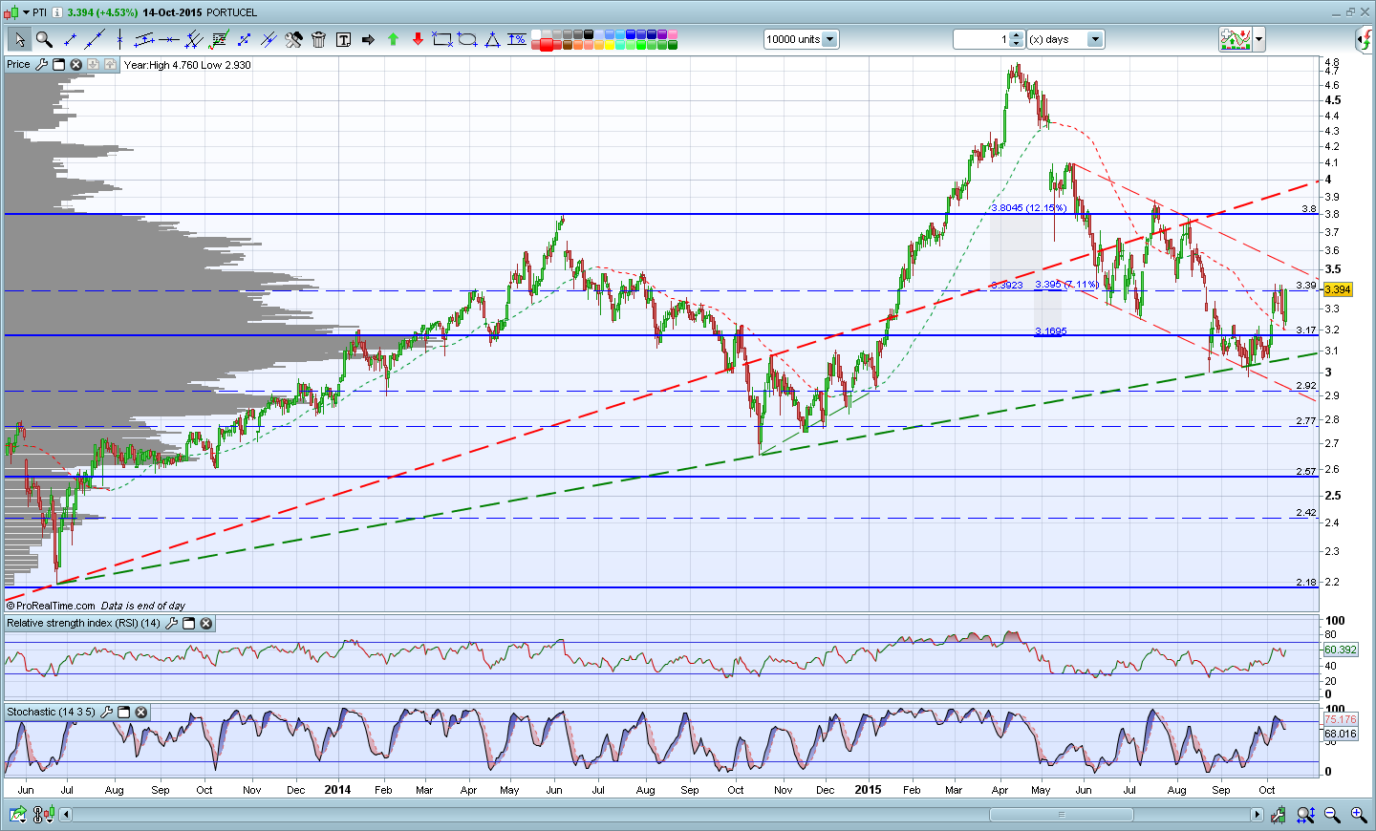Viewport: 1376px width, 831px height.
Task: Click the candlestick lock icon near zoom controls
Action: tap(1279, 815)
